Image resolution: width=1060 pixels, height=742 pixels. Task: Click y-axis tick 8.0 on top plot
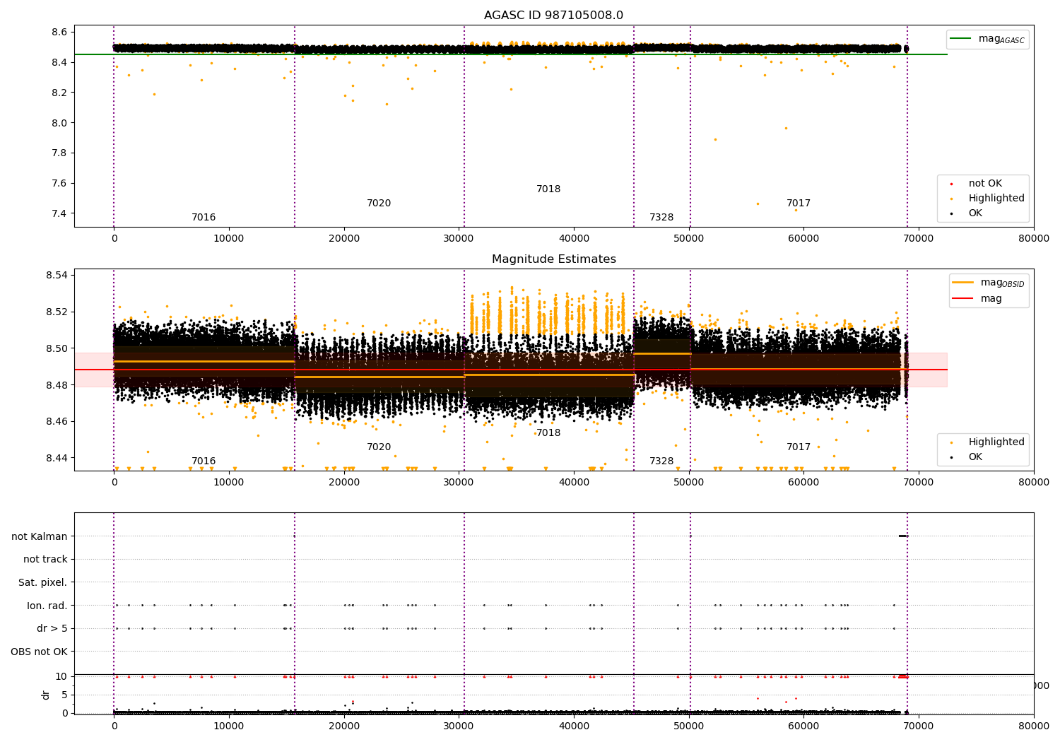[x=59, y=123]
